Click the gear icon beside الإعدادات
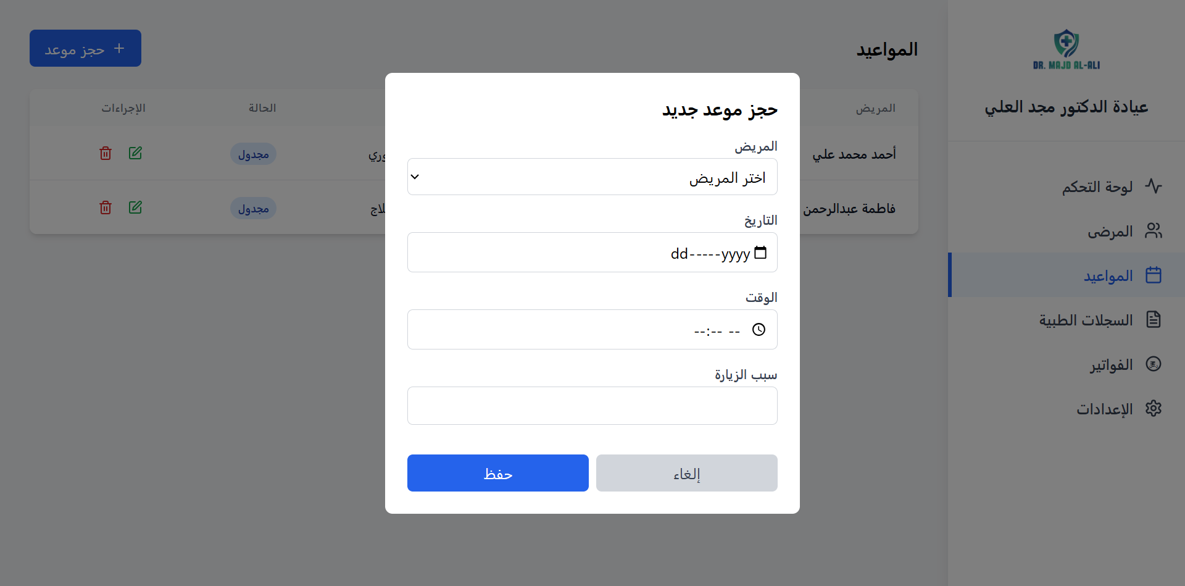 point(1153,408)
